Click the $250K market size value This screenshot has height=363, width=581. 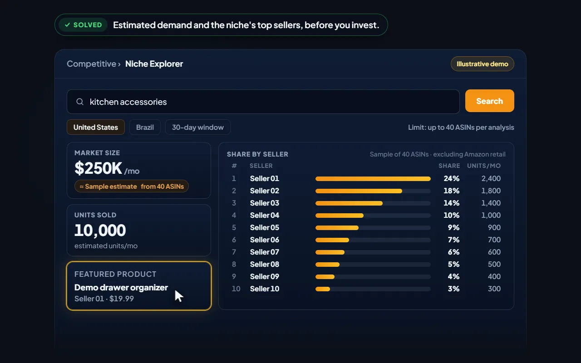[x=98, y=168]
